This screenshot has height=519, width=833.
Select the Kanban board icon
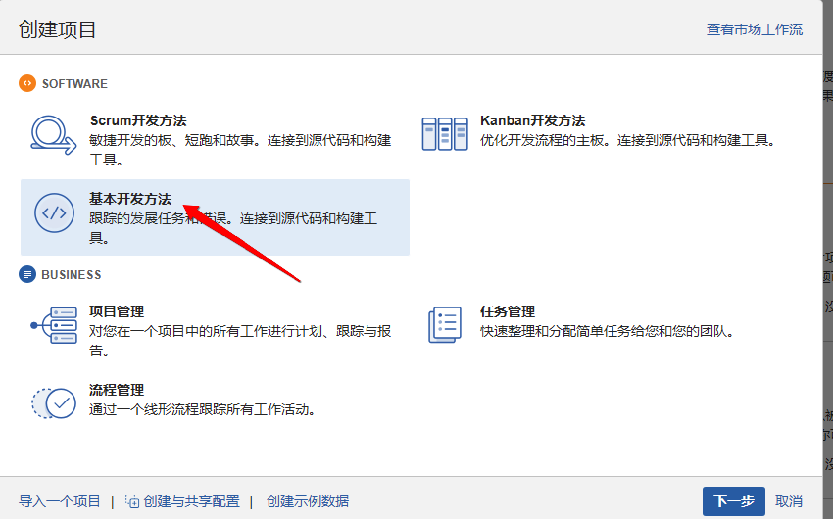(445, 134)
